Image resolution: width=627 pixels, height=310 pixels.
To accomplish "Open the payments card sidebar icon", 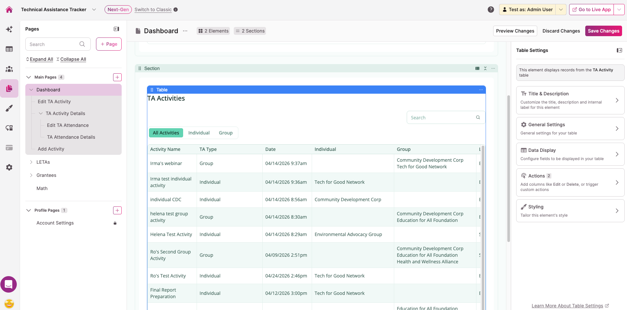I will point(9,148).
